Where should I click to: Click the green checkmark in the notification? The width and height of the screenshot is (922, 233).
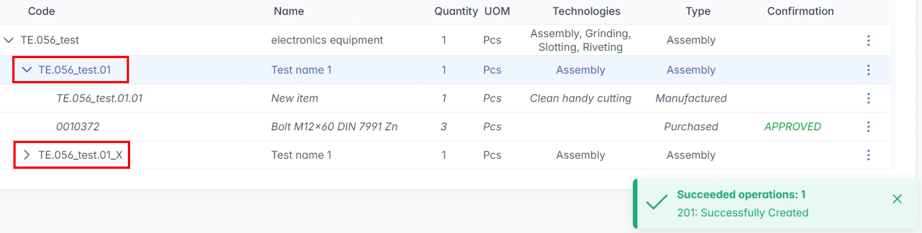tap(657, 202)
